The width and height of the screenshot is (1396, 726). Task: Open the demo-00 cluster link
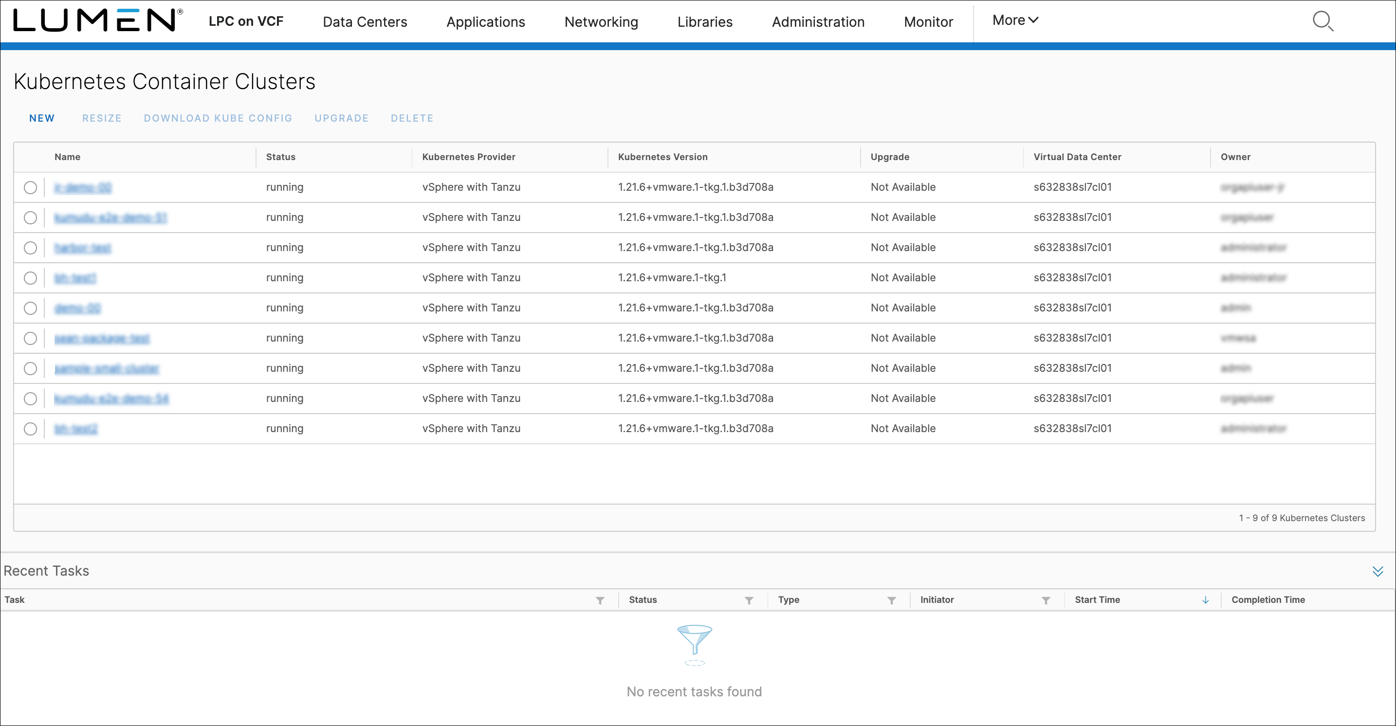77,309
